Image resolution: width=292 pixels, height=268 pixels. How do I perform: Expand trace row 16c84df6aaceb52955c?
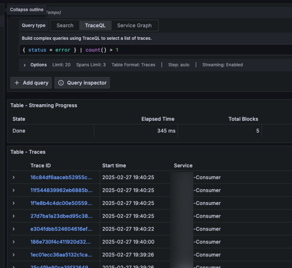pos(14,178)
